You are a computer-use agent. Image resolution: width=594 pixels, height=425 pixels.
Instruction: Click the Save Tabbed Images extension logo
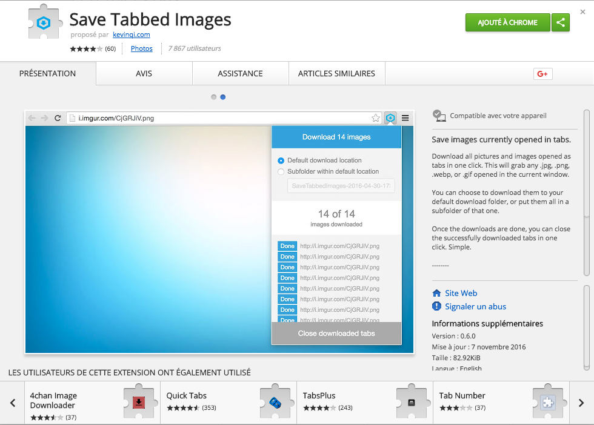point(45,22)
